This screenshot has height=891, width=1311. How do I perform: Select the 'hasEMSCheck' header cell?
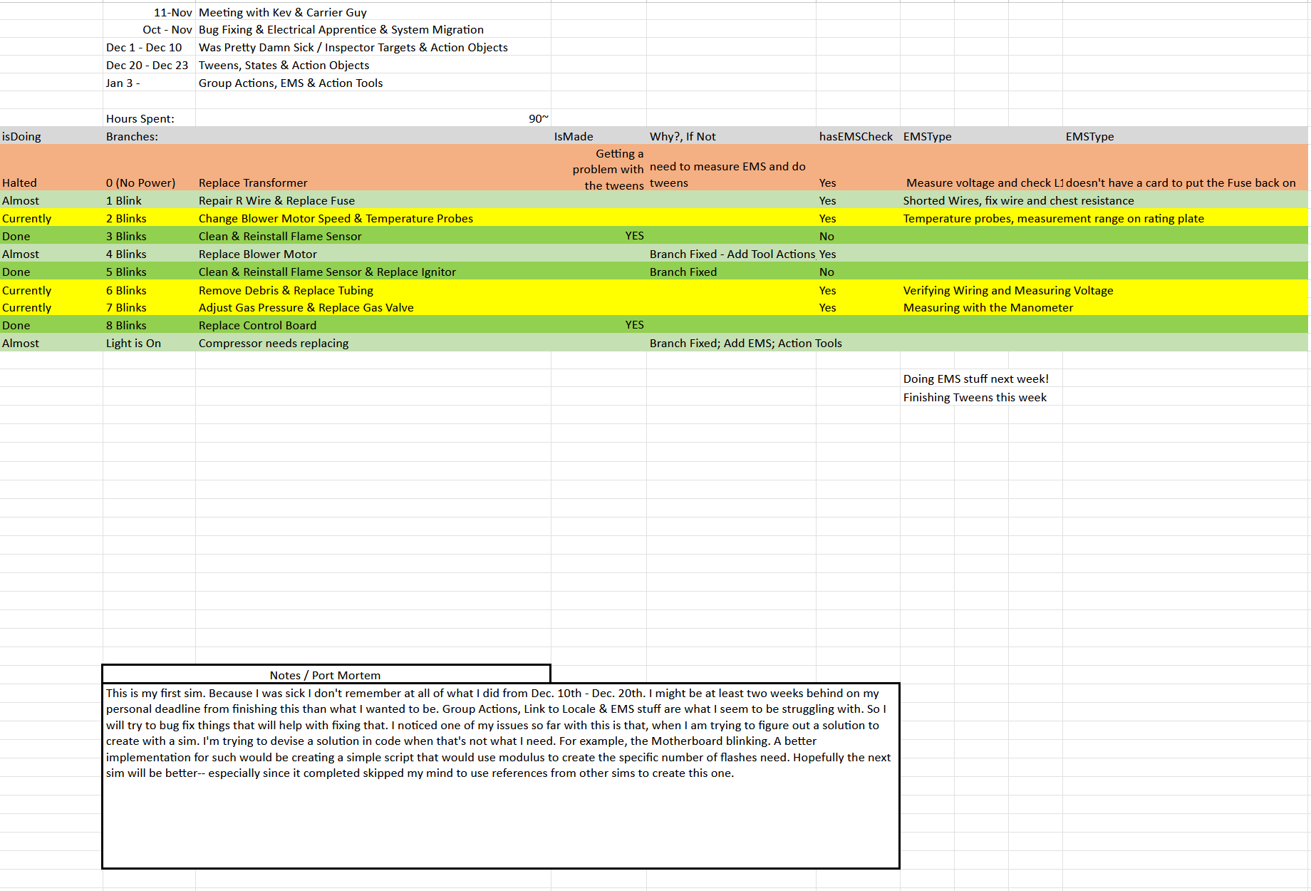coord(858,136)
